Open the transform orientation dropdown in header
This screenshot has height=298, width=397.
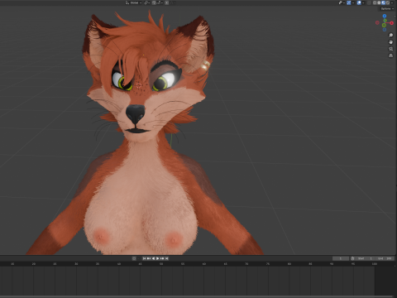[133, 2]
